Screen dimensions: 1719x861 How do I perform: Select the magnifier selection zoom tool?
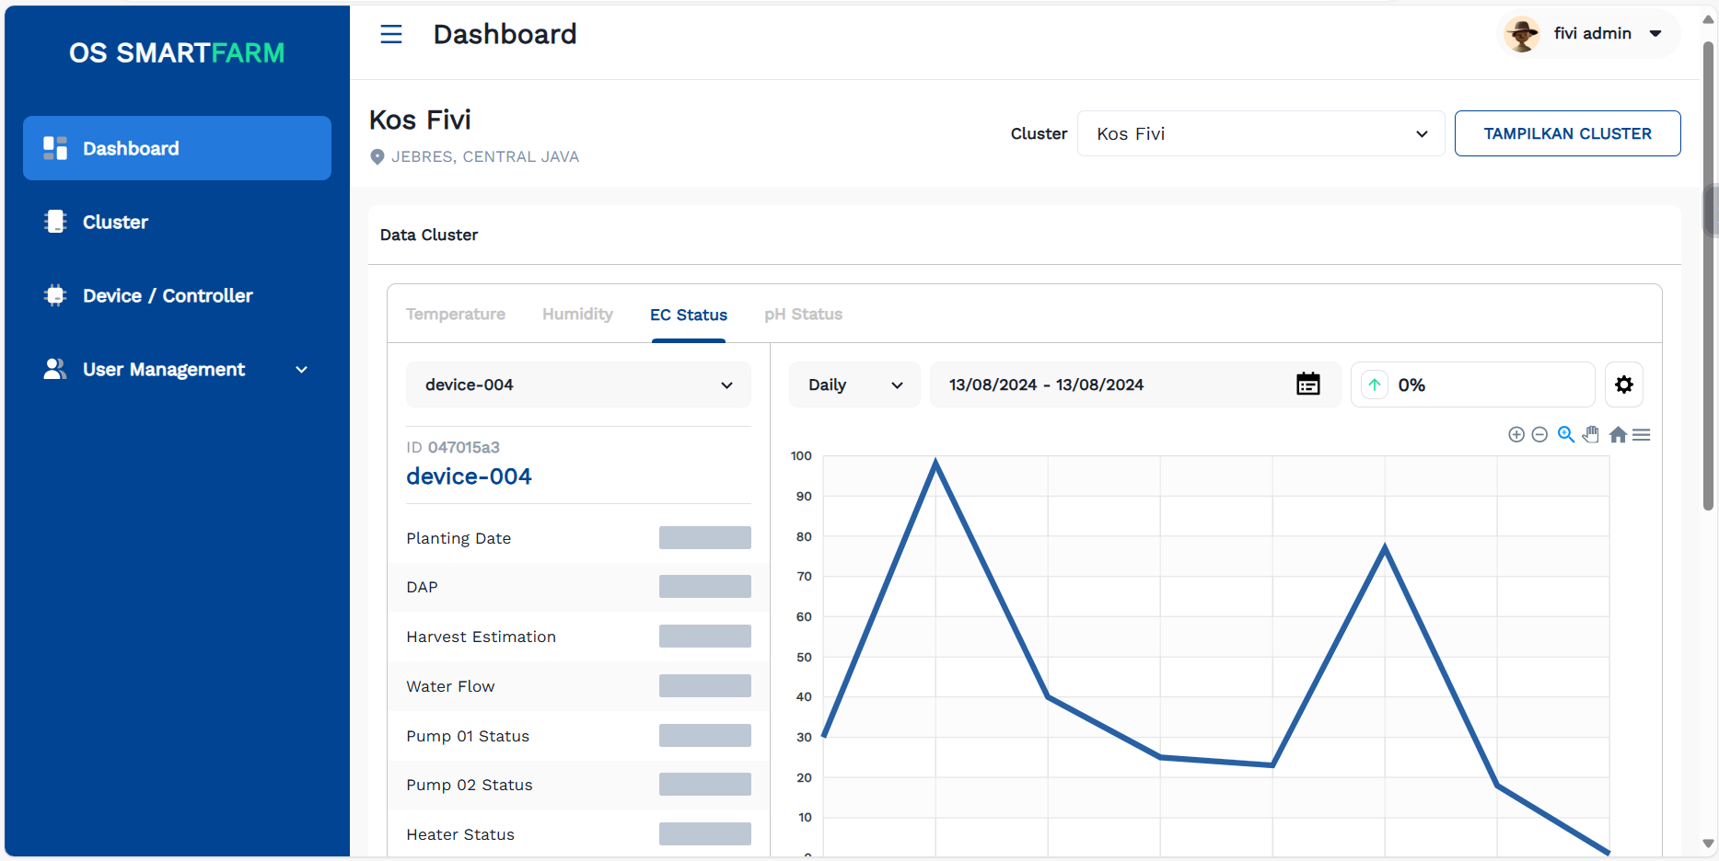pos(1565,435)
